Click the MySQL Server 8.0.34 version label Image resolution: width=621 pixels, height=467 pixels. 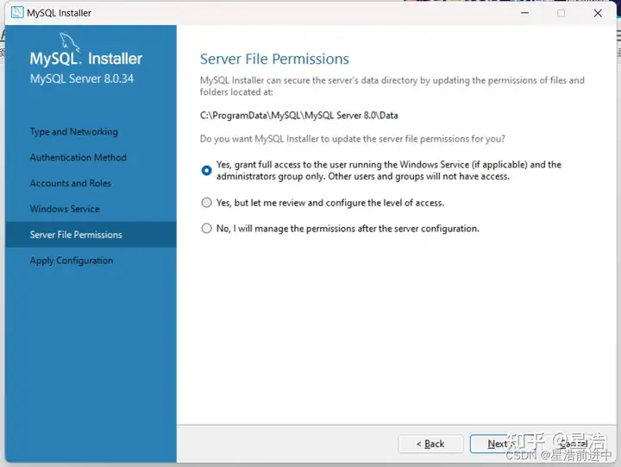[x=81, y=79]
